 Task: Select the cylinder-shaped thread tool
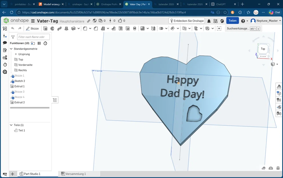[135, 28]
